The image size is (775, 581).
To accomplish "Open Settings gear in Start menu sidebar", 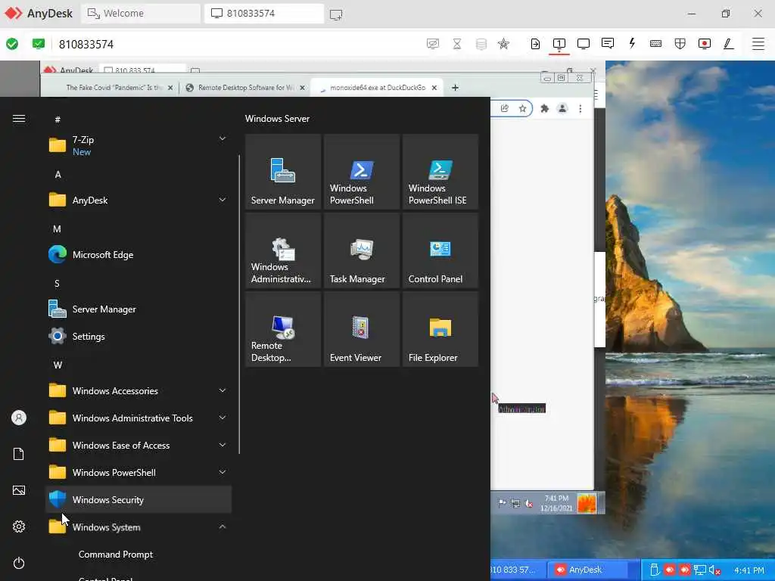I will [19, 527].
